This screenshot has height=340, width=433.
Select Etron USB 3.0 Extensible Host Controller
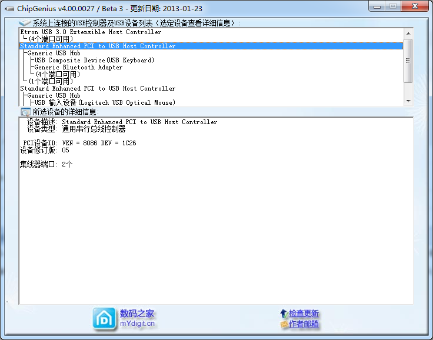click(211, 32)
